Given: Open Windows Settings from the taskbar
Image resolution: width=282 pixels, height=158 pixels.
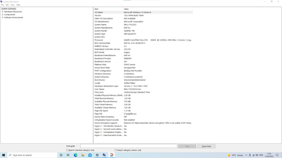Looking at the screenshot, I should 97,155.
